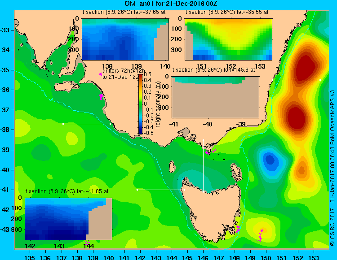
Task: Click the 153 longitude axis label on main map
Action: tap(314, 257)
